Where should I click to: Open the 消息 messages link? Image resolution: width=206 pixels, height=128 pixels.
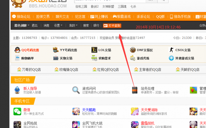(46, 25)
